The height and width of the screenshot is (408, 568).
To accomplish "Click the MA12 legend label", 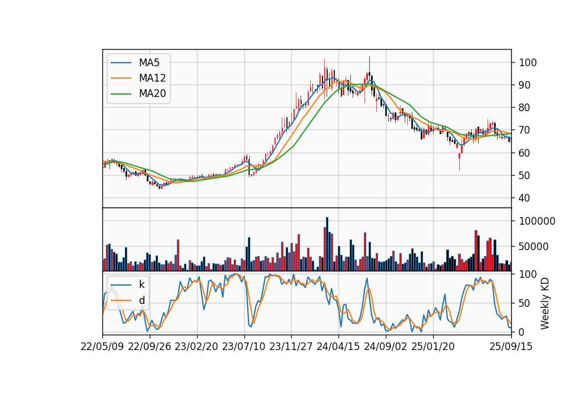I will point(152,78).
